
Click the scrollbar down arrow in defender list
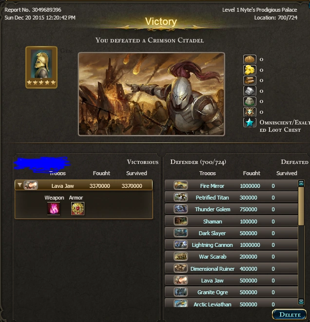(301, 301)
